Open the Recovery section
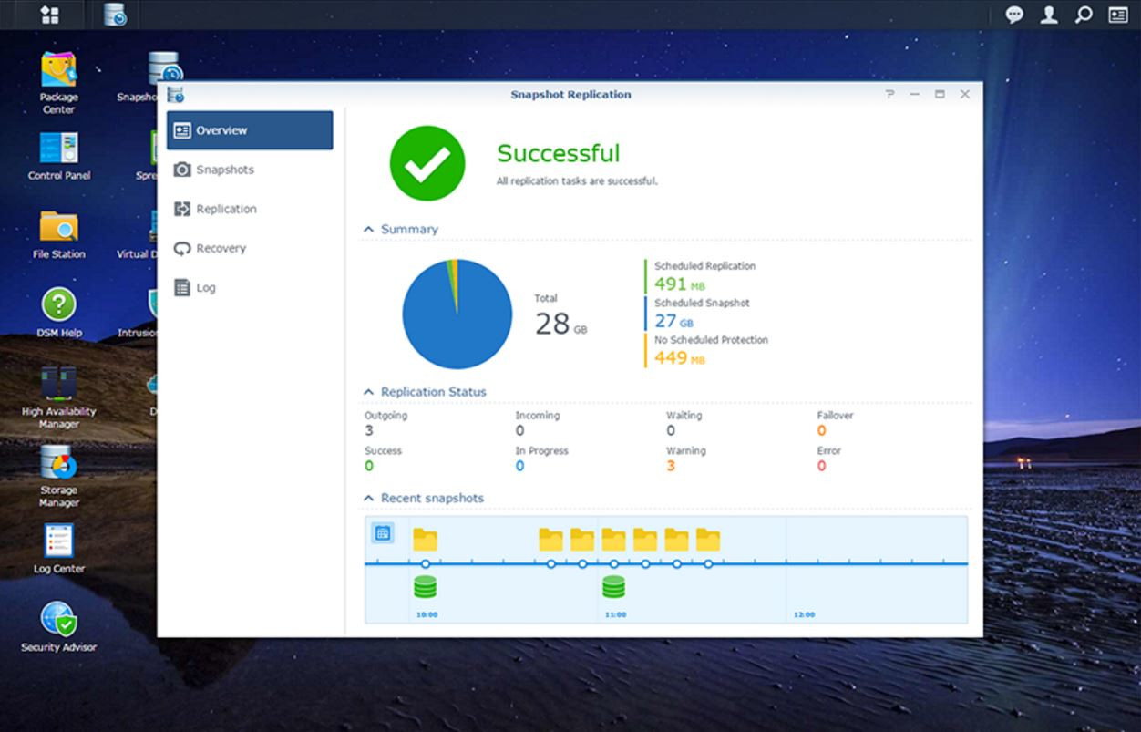1141x732 pixels. pos(221,248)
